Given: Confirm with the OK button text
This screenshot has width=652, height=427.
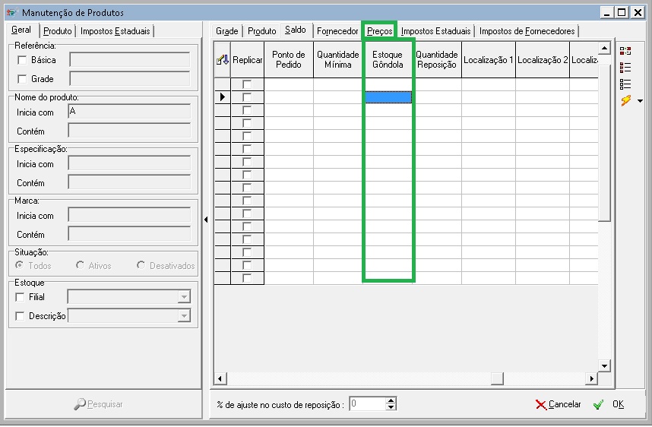Looking at the screenshot, I should coord(619,404).
